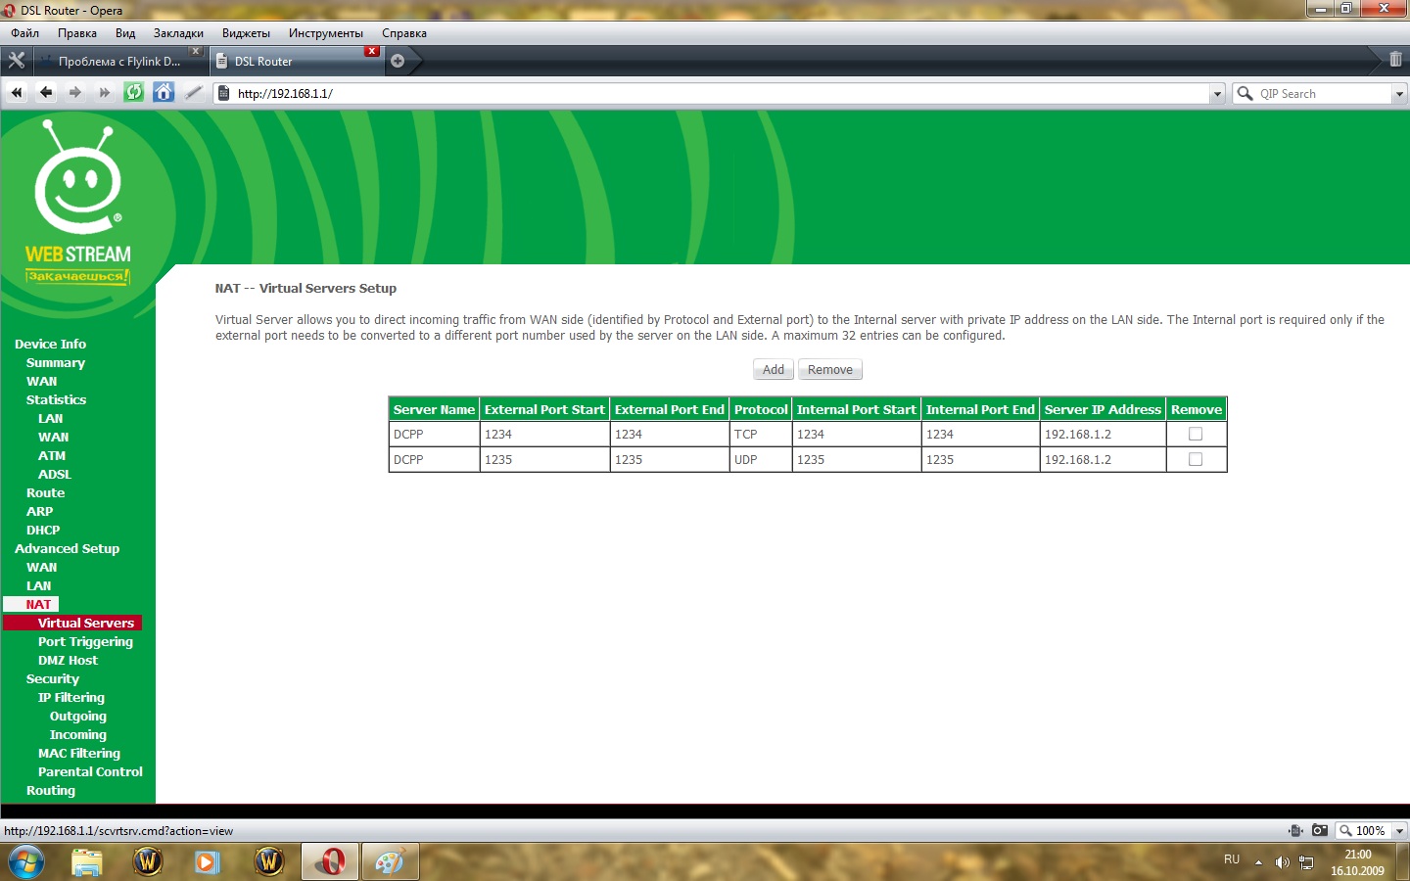Open the Route link

pyautogui.click(x=45, y=493)
